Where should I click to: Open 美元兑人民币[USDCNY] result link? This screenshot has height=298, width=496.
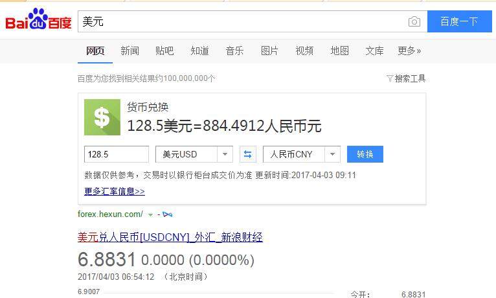170,237
